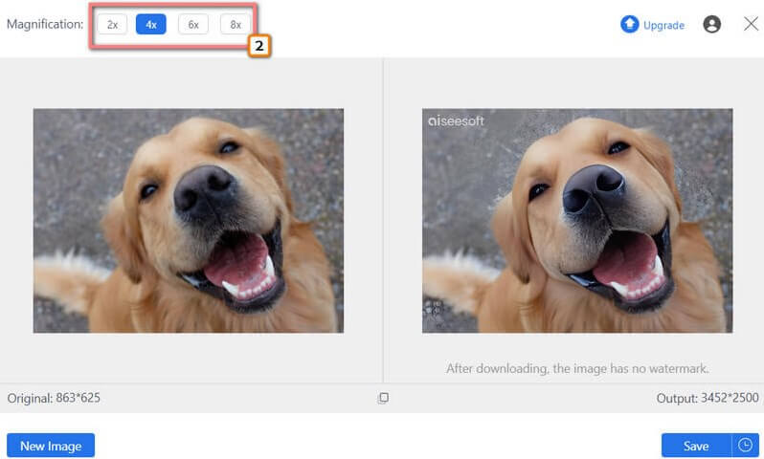This screenshot has width=764, height=459.
Task: Click the compare view icon between panels
Action: click(x=383, y=398)
